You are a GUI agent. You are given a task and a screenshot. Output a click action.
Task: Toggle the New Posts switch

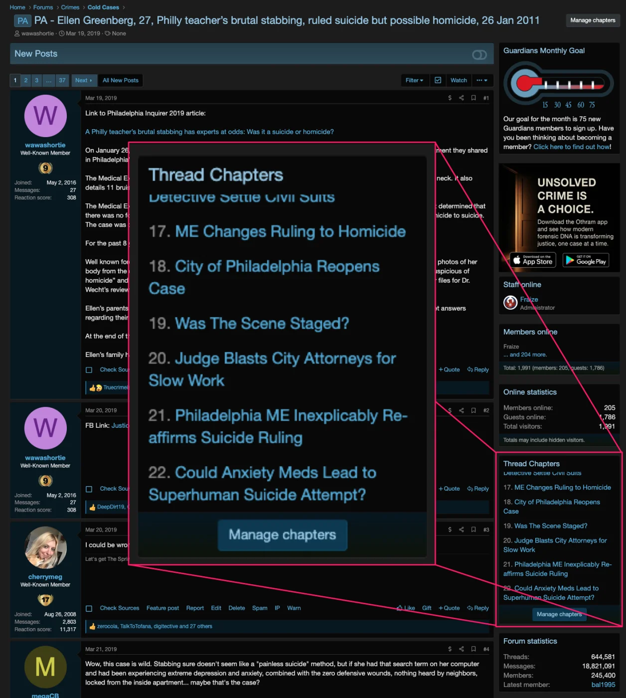click(479, 54)
